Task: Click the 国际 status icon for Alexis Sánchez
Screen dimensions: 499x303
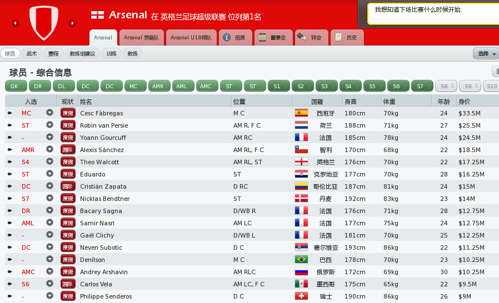Action: tap(68, 150)
